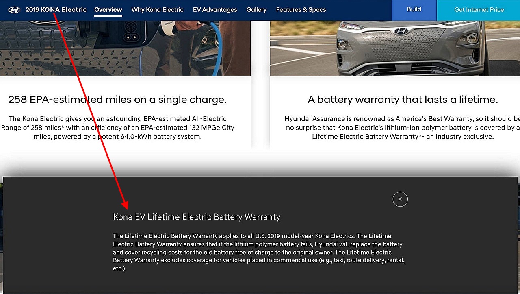This screenshot has width=520, height=294.
Task: Close the battery warranty popup
Action: coord(400,199)
